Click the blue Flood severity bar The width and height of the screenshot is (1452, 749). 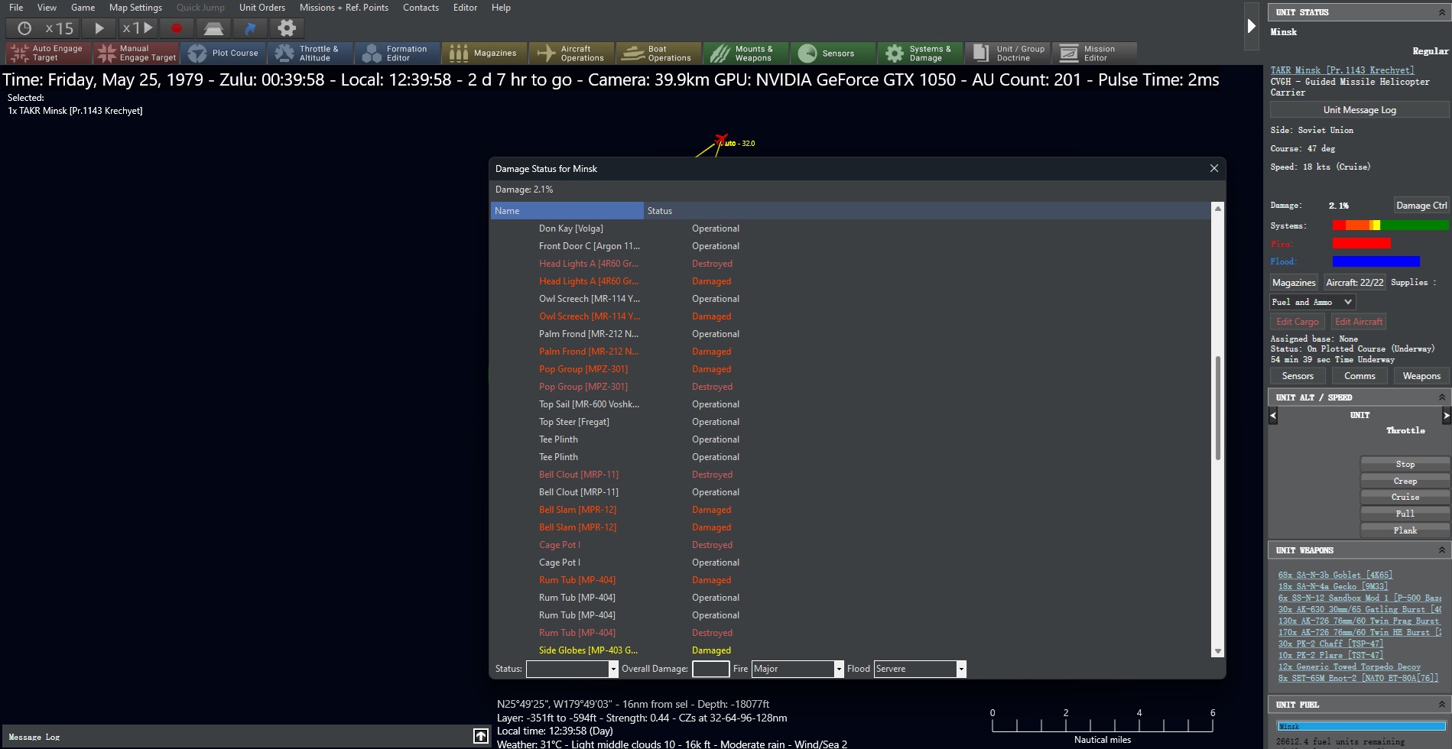click(x=1376, y=261)
